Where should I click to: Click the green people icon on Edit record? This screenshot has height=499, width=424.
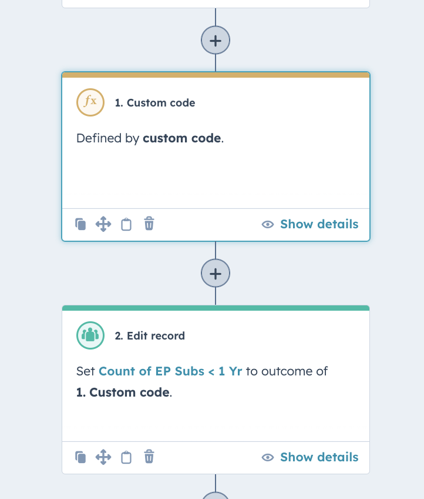(90, 335)
